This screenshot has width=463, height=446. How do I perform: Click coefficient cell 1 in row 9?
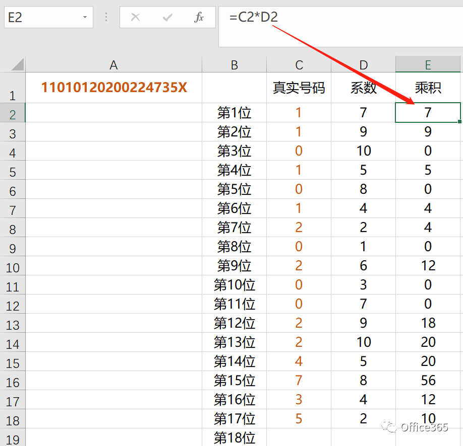(363, 247)
